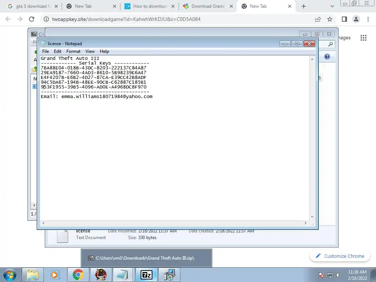View site information icon in address bar
The height and width of the screenshot is (282, 376).
(46, 19)
